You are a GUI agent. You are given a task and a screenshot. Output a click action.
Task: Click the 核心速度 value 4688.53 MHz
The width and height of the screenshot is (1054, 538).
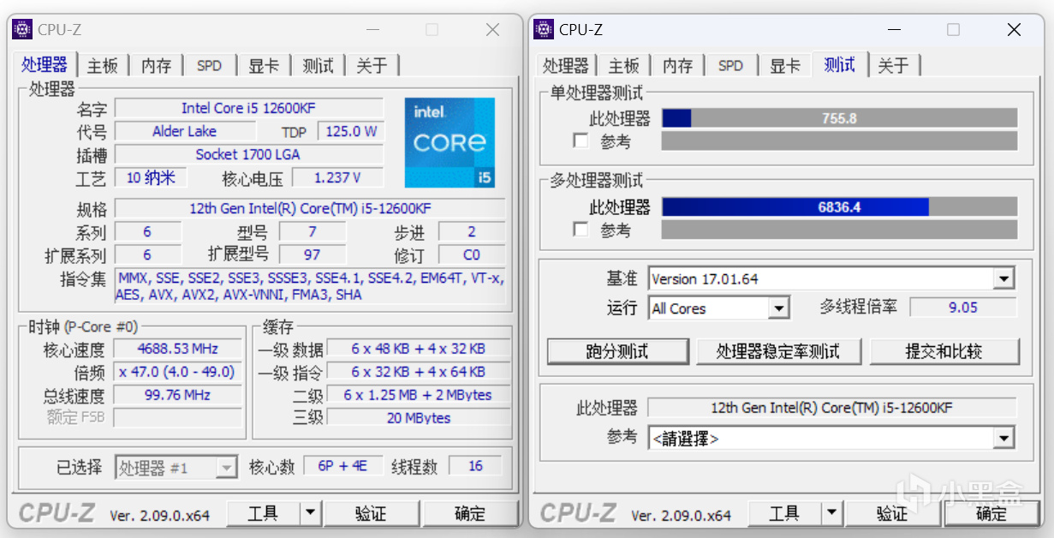pyautogui.click(x=177, y=349)
